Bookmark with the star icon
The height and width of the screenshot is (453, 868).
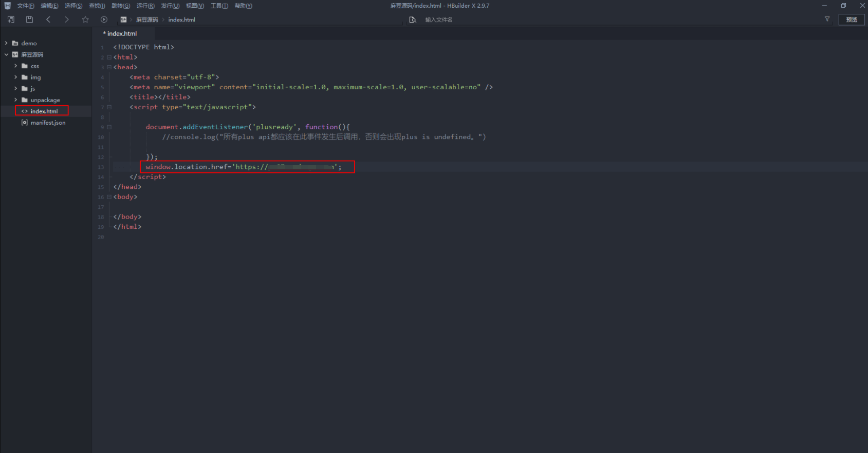[x=85, y=19]
